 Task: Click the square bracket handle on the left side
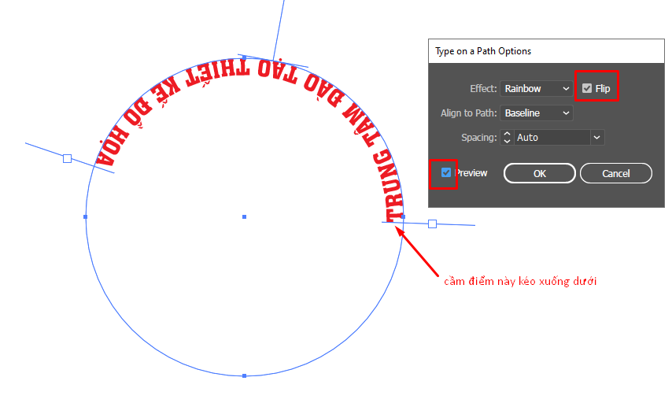pos(67,158)
